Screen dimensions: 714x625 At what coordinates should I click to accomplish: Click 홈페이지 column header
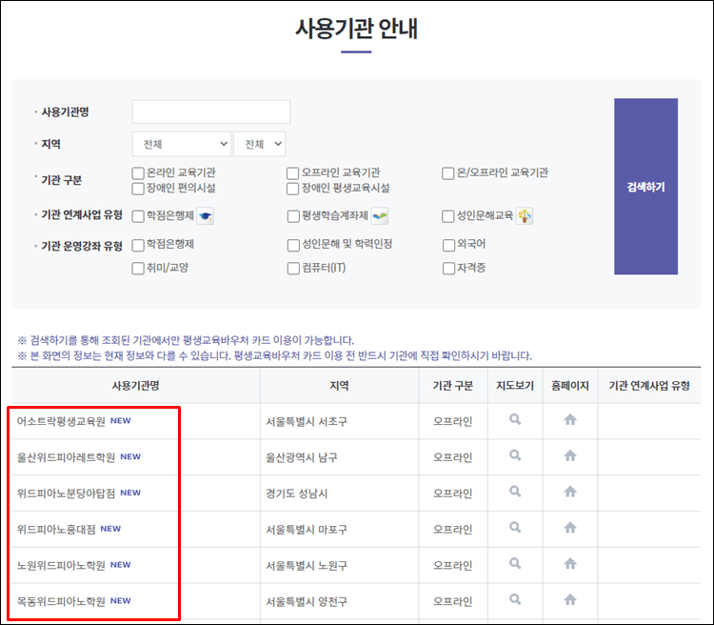tap(570, 386)
